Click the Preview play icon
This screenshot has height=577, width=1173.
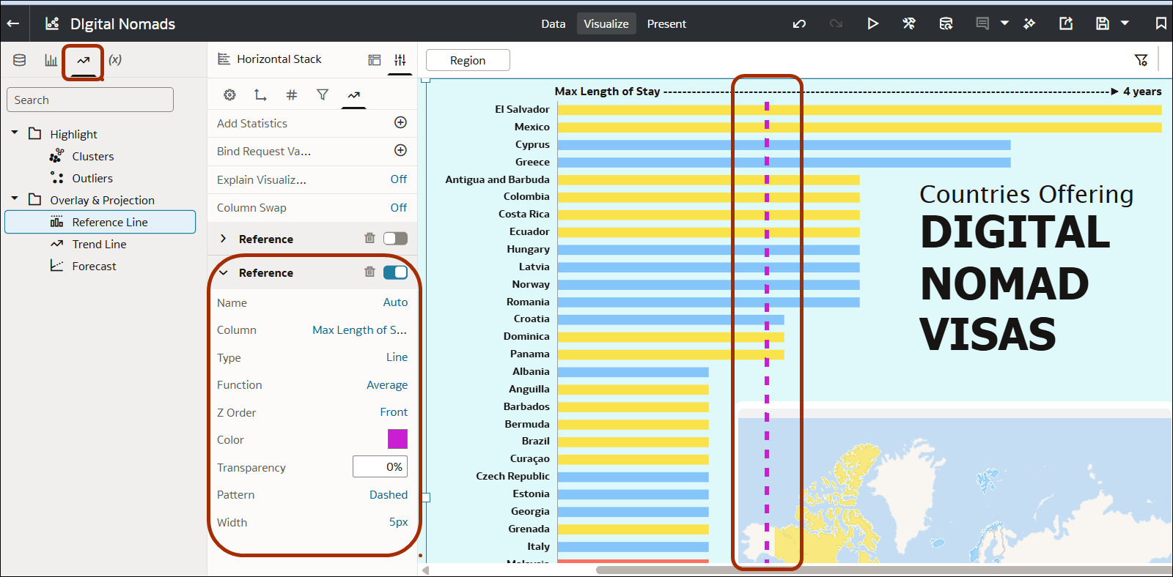point(872,23)
